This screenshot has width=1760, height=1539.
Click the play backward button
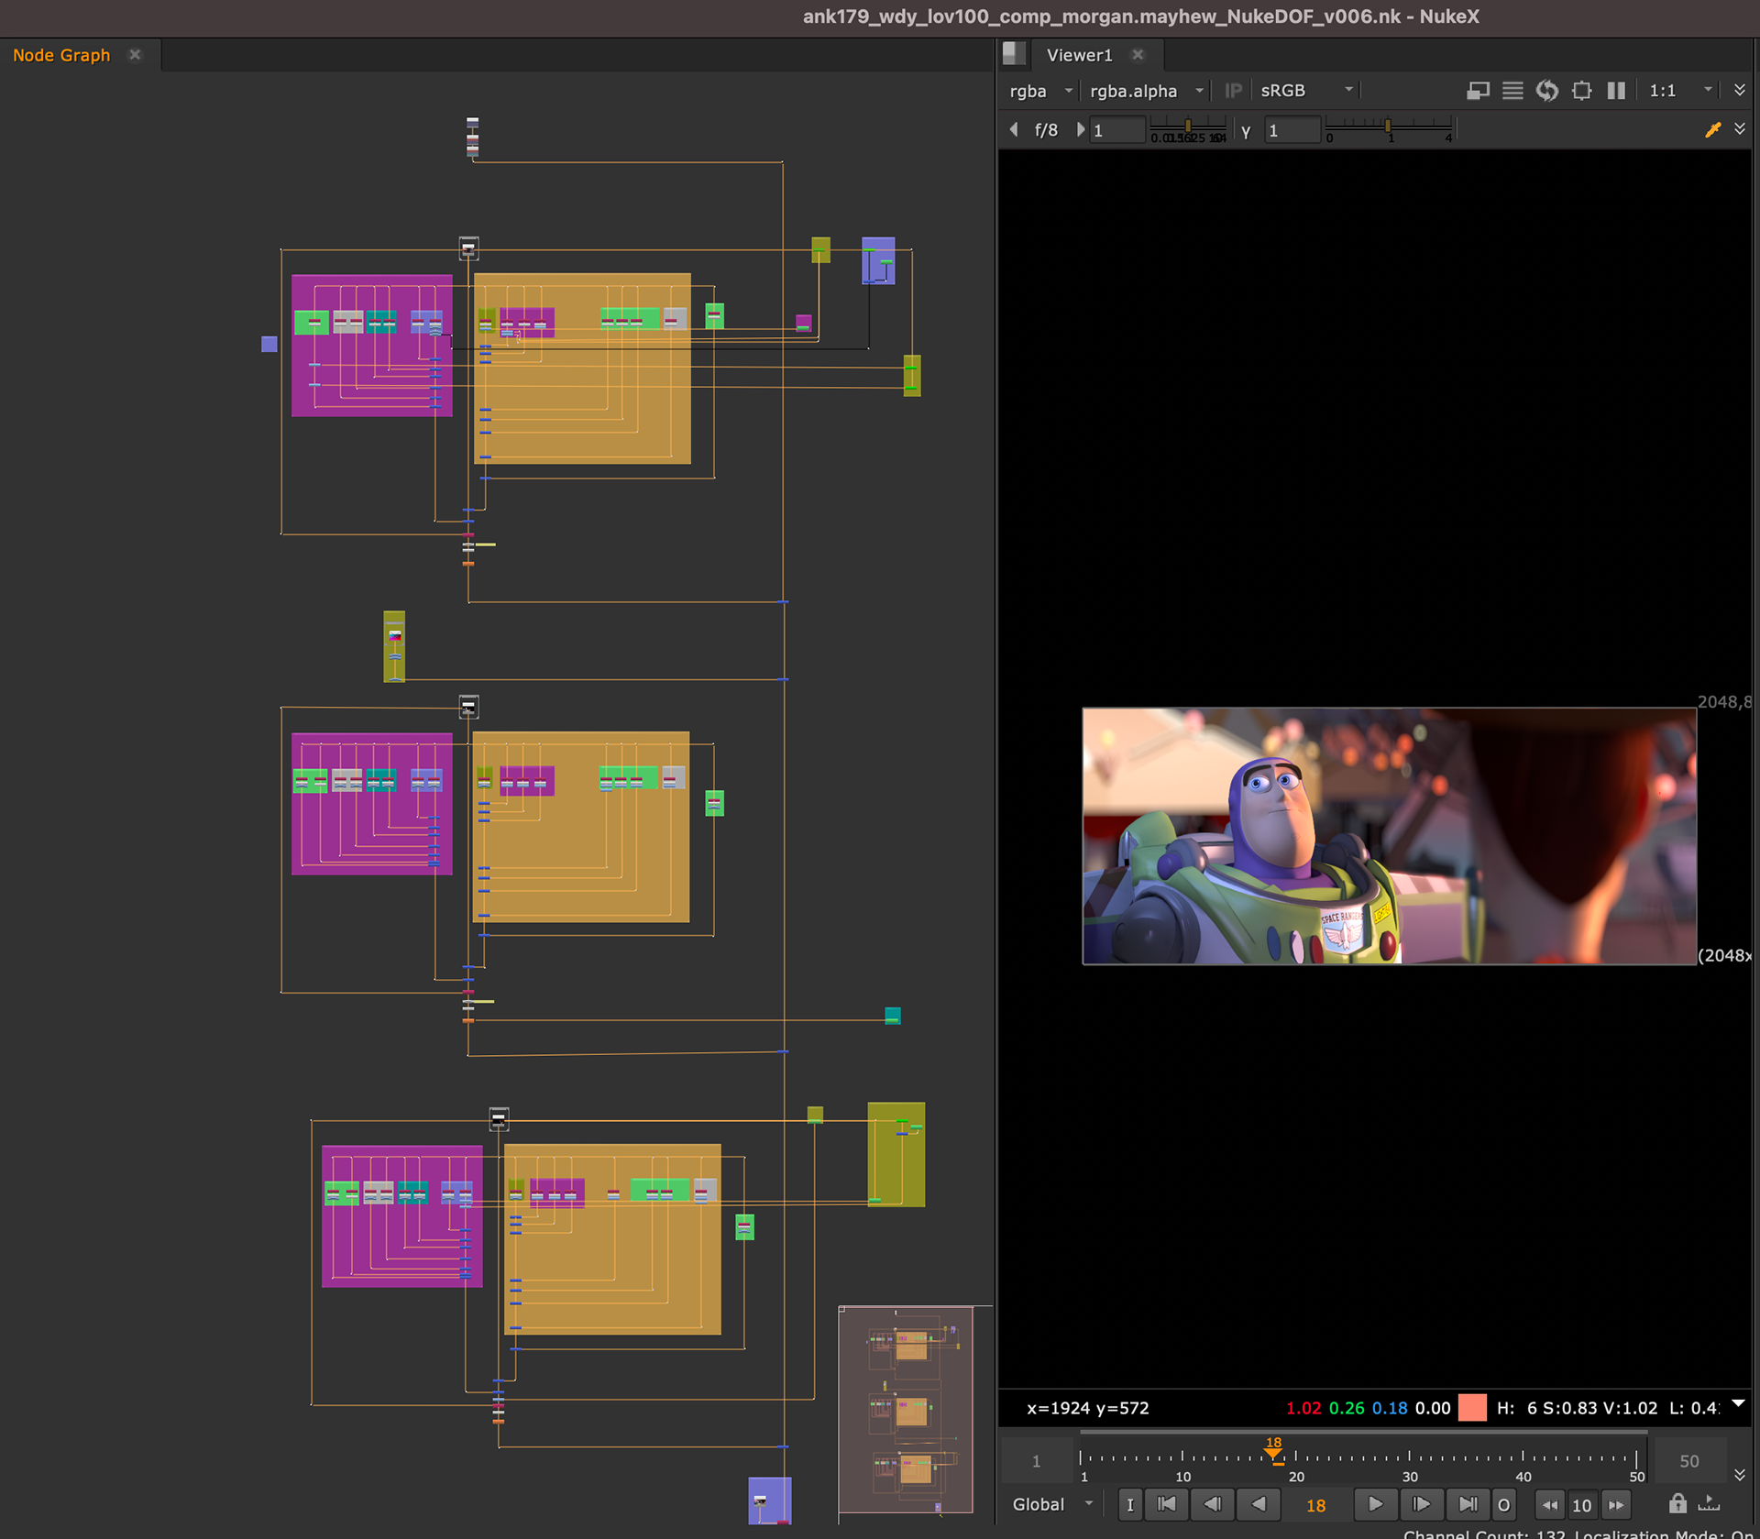tap(1259, 1504)
